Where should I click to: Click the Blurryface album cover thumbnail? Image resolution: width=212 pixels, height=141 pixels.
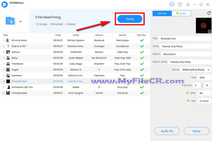pos(203,26)
